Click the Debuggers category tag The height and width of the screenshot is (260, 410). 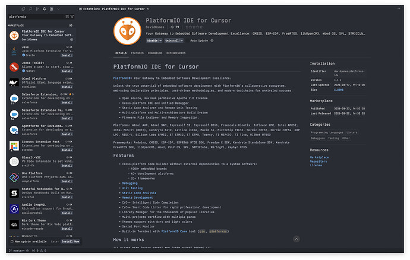coord(318,138)
